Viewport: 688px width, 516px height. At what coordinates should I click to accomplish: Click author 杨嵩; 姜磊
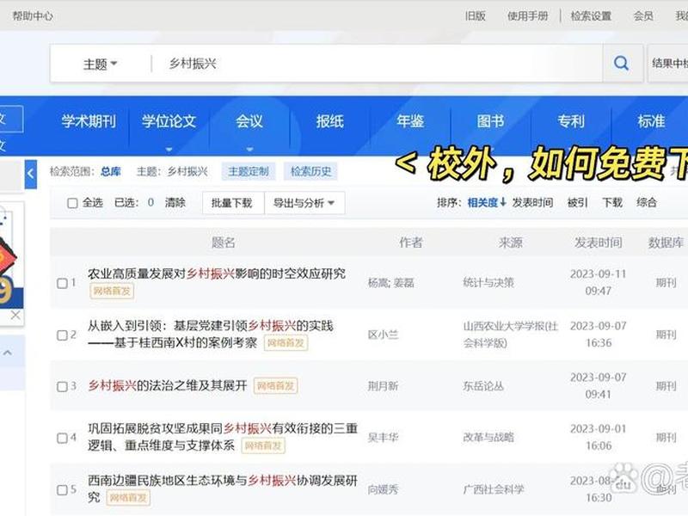(391, 283)
